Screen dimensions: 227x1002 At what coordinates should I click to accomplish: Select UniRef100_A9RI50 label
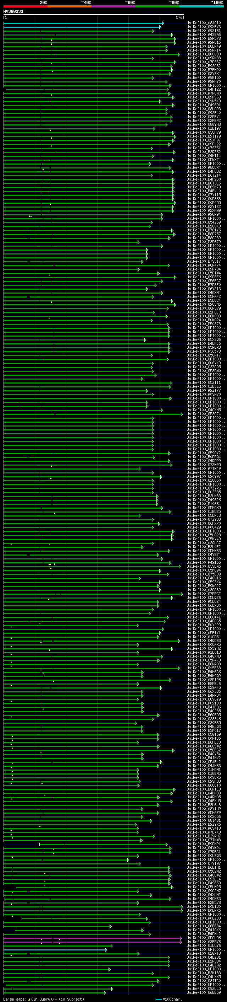204,77
